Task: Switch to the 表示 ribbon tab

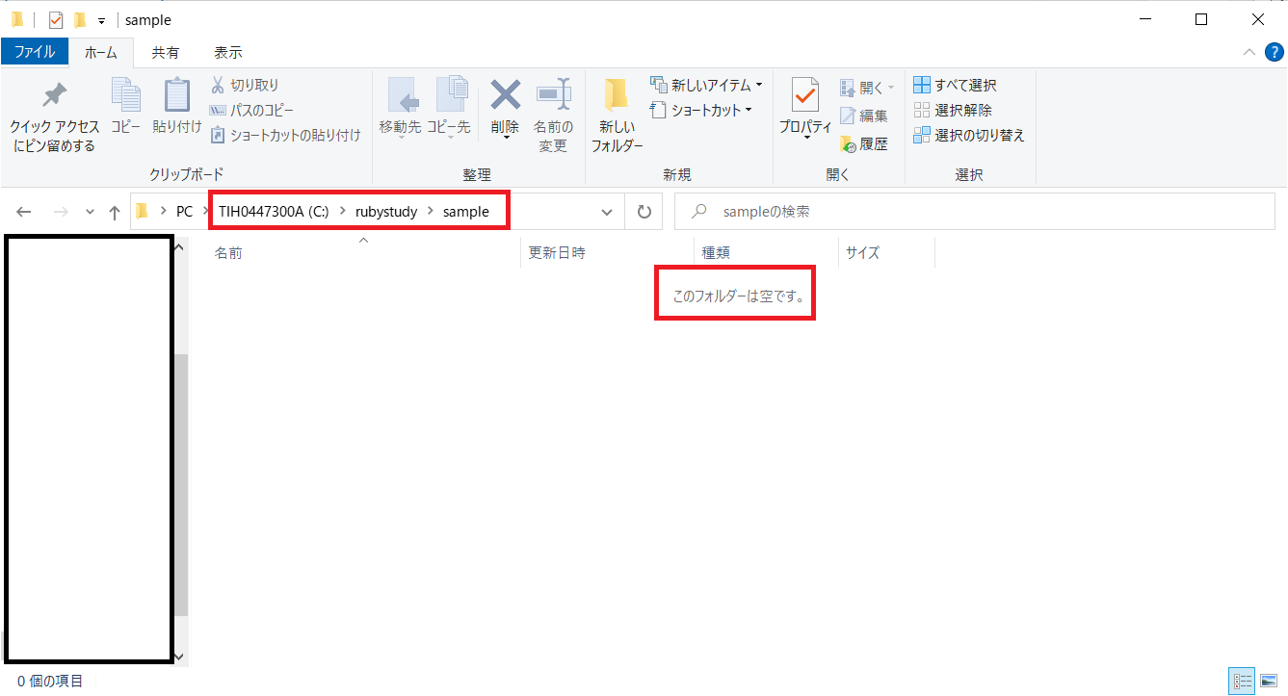Action: (x=227, y=52)
